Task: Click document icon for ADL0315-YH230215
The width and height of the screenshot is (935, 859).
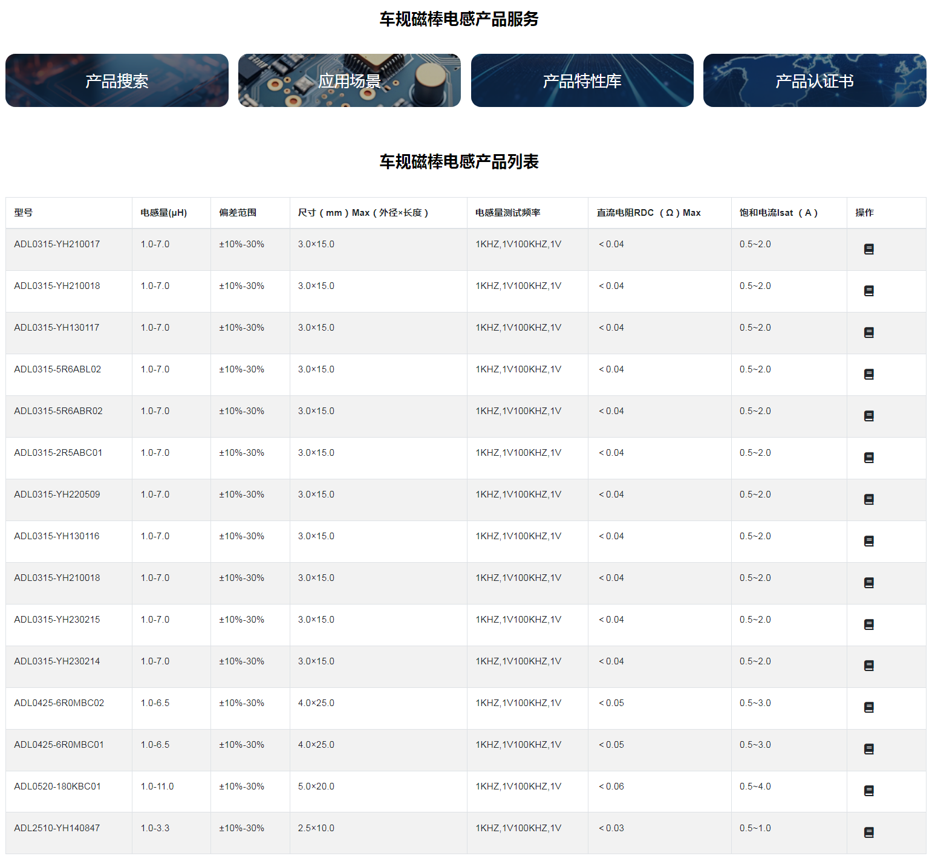Action: click(868, 624)
